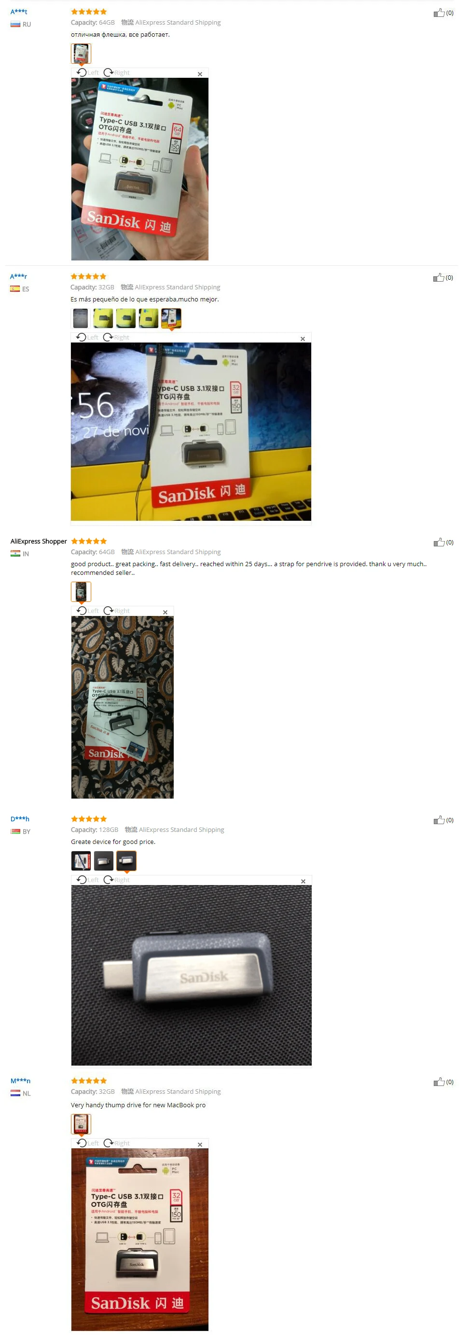Open reviewer profile M***n

pos(20,1081)
